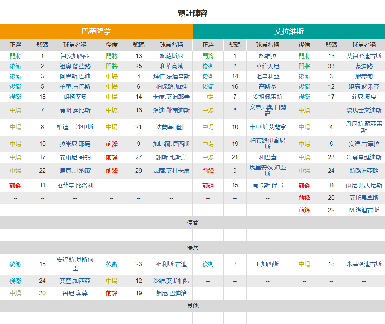385x324 pixels.
Task: Click 東尼.馬天尼斯 in substitutes
Action: [x=364, y=186]
